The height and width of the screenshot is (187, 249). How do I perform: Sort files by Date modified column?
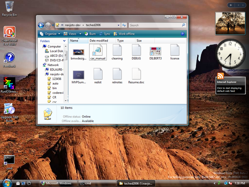tap(100, 41)
